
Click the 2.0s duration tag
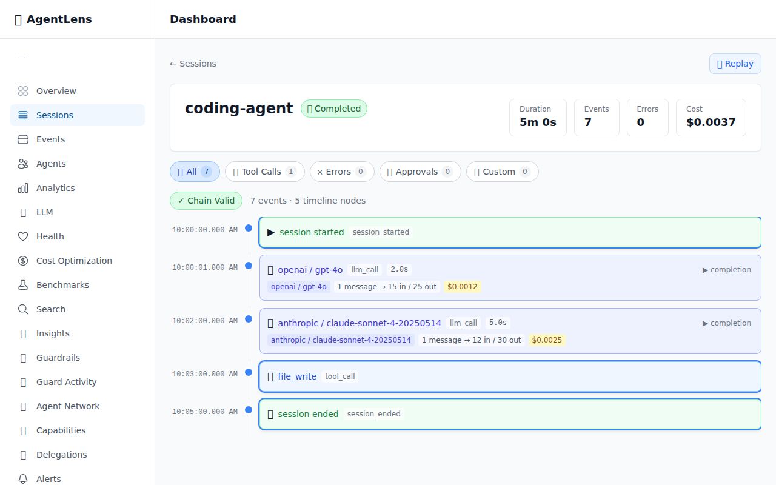click(x=399, y=270)
